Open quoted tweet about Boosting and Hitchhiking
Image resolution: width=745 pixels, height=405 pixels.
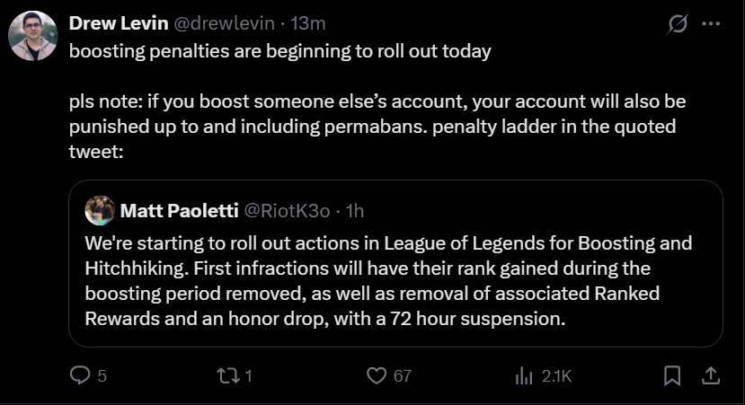395,281
